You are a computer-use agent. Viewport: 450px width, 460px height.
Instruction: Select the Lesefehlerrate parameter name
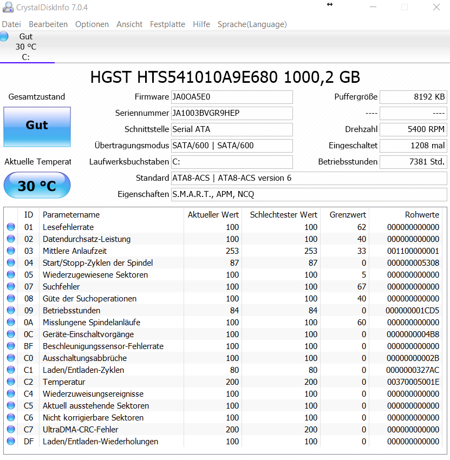[68, 227]
